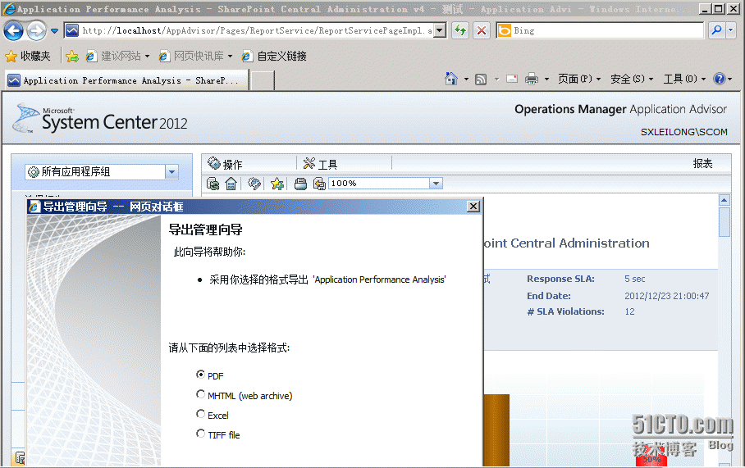Click the edit report parameters icon
The width and height of the screenshot is (745, 468).
click(254, 184)
